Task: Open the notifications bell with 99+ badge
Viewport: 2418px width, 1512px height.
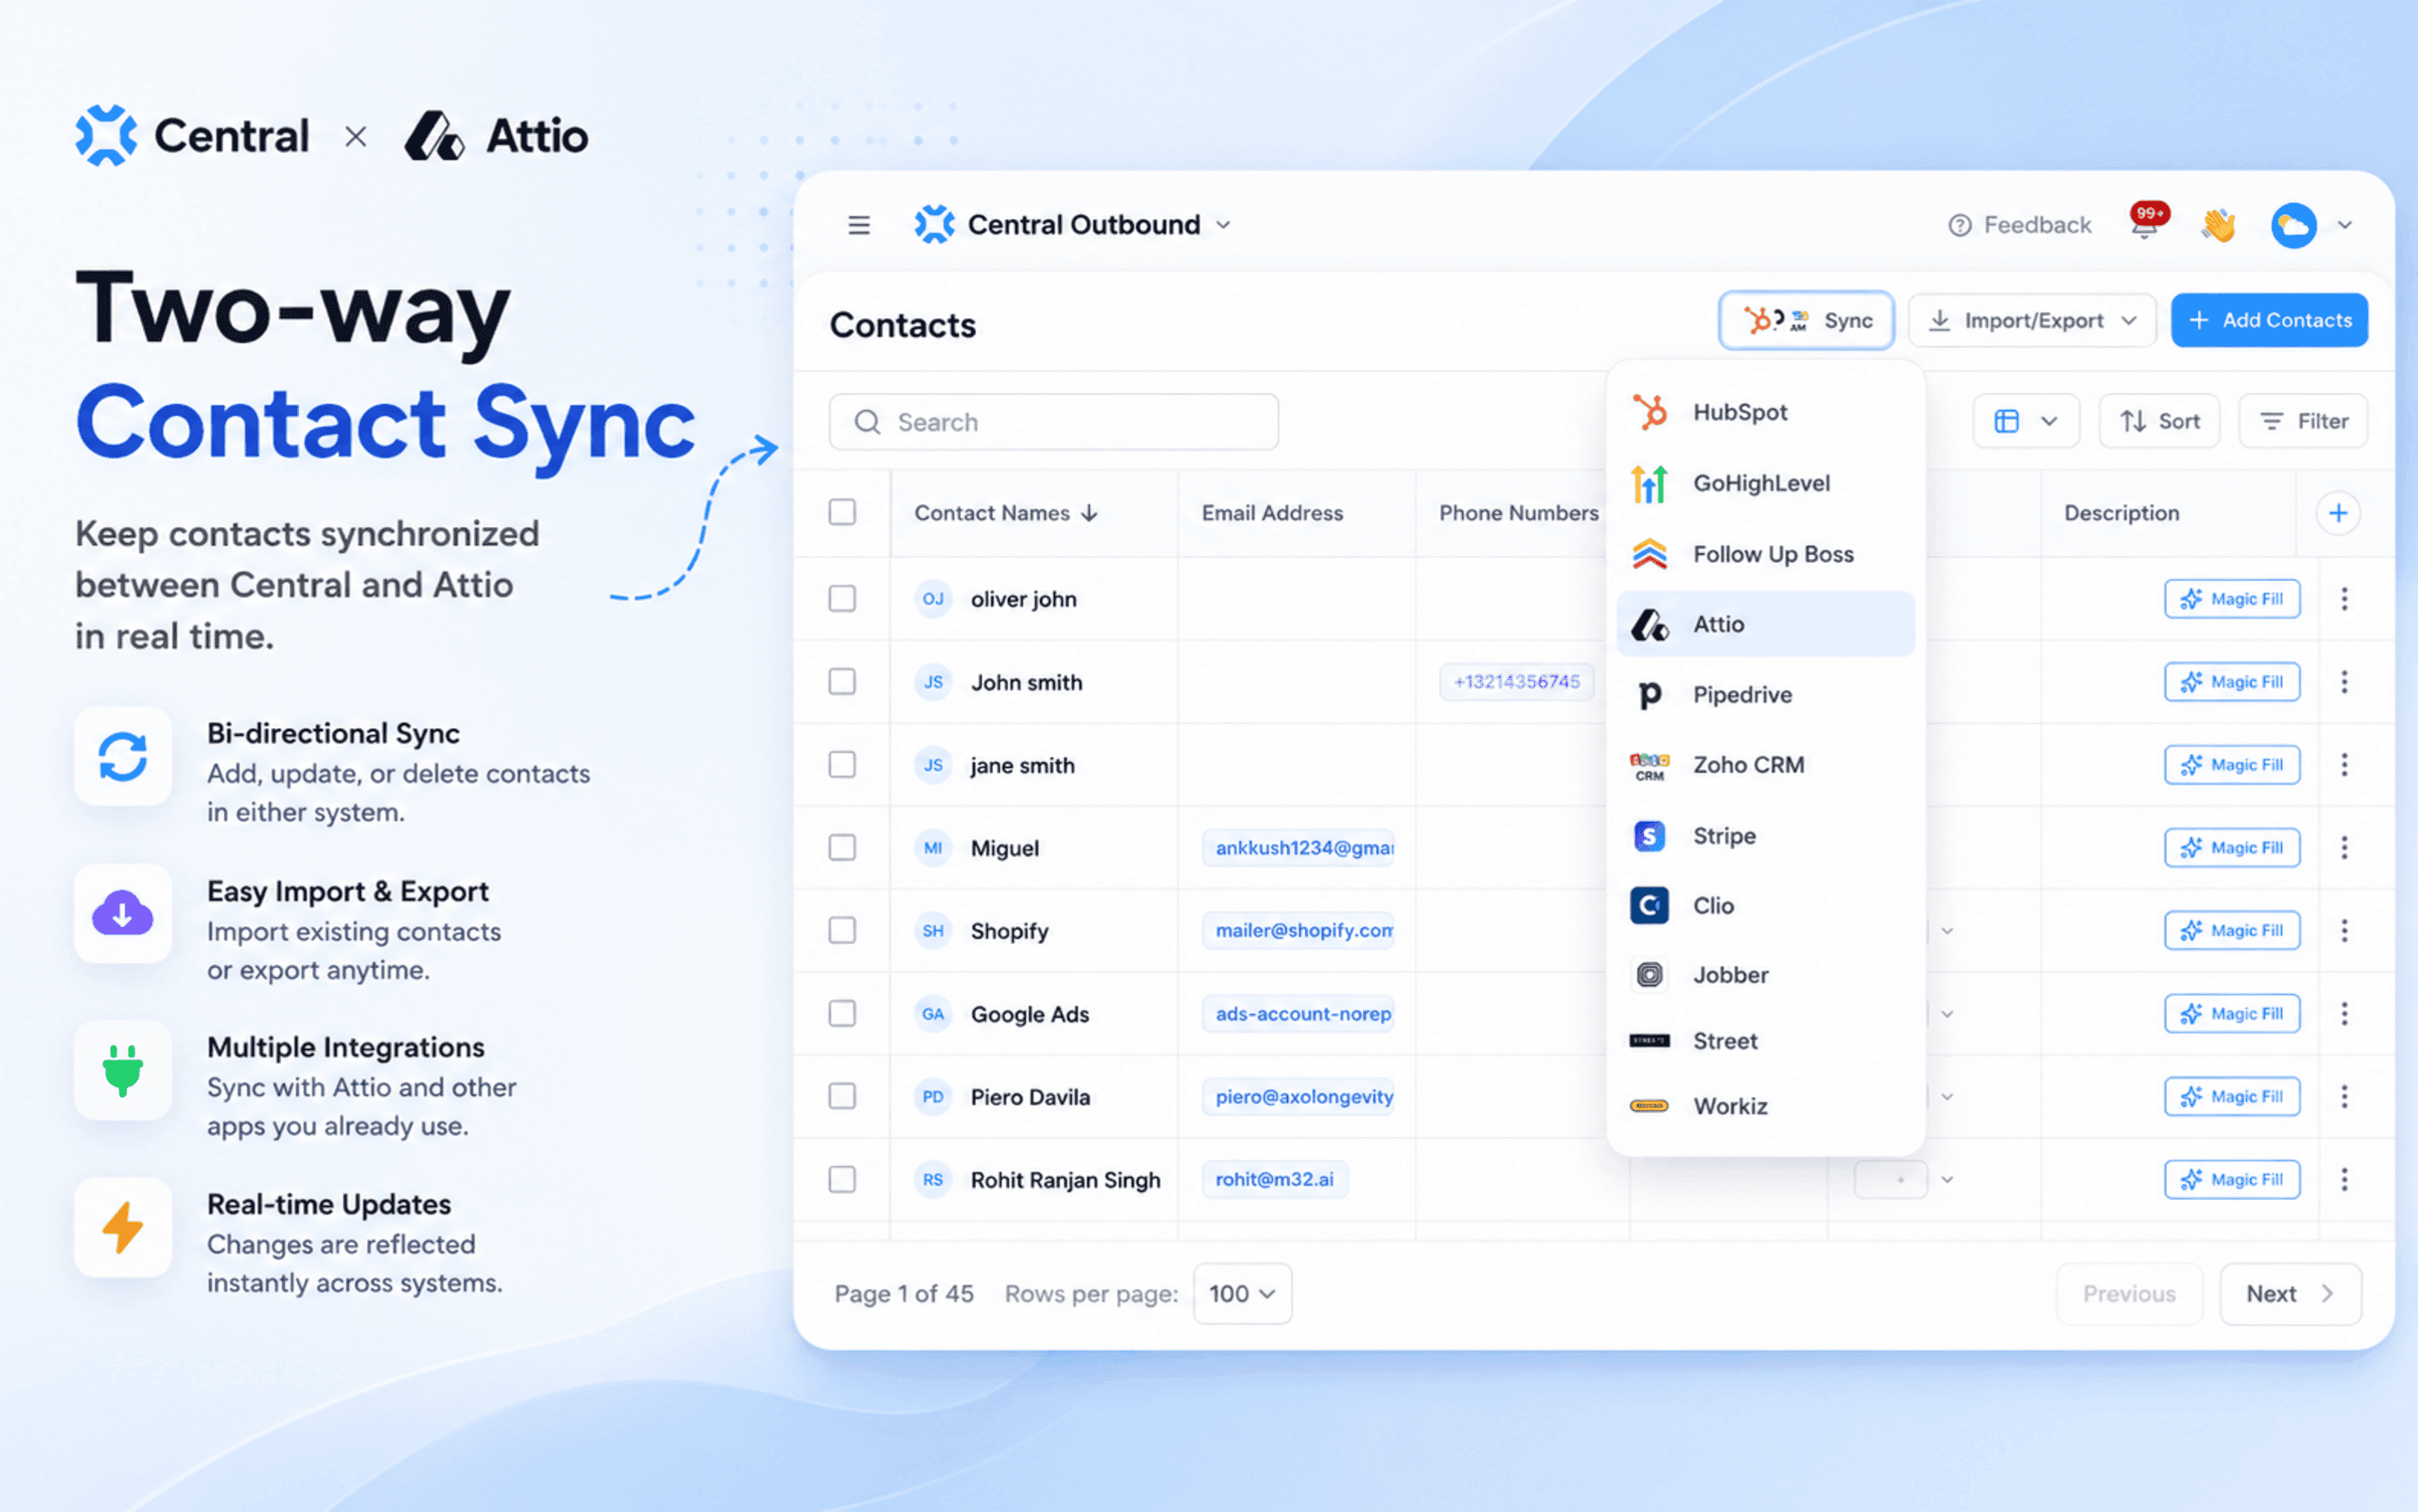Action: tap(2146, 221)
